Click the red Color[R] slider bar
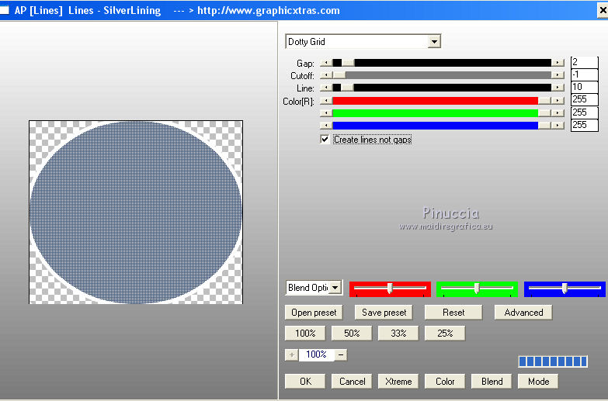This screenshot has height=401, width=608. (x=442, y=101)
